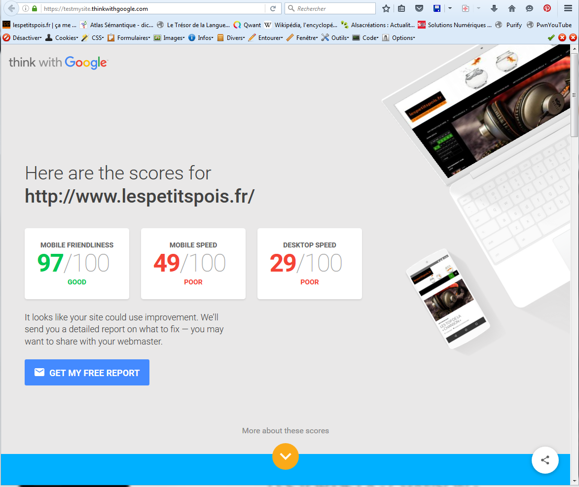Image resolution: width=579 pixels, height=487 pixels.
Task: Click the Firefox home icon
Action: 512,8
